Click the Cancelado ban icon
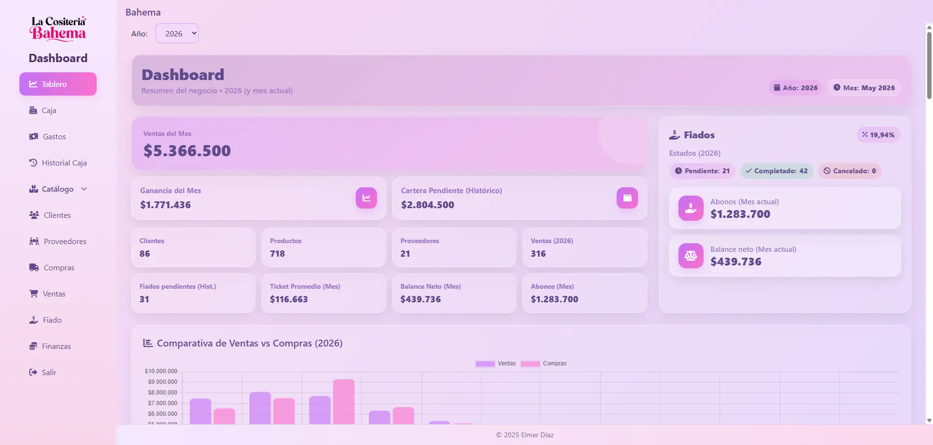Image resolution: width=933 pixels, height=445 pixels. tap(827, 171)
